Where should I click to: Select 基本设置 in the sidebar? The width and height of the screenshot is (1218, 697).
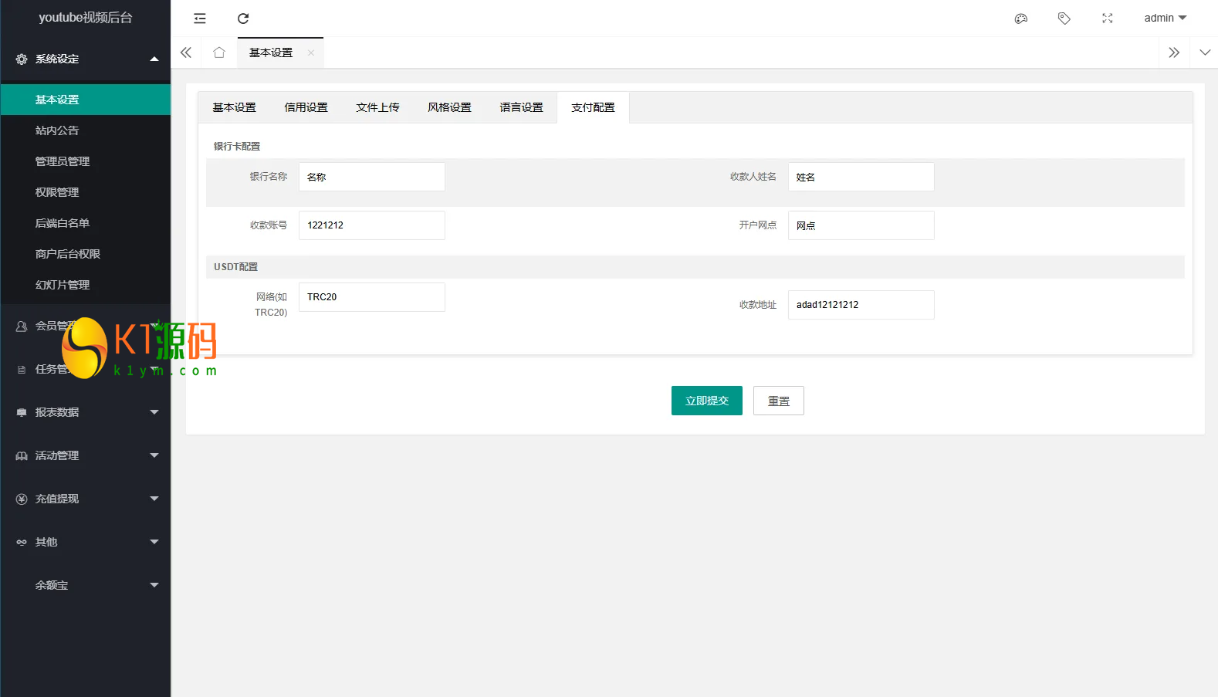coord(86,100)
